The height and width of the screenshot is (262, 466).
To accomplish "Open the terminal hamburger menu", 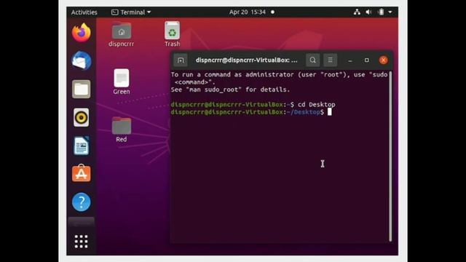I will click(x=330, y=60).
